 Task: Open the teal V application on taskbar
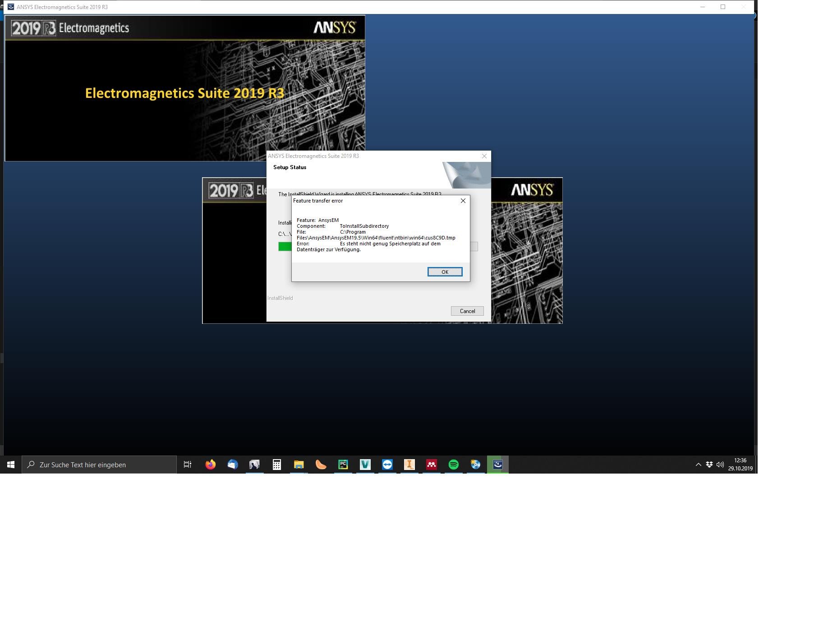click(x=365, y=465)
